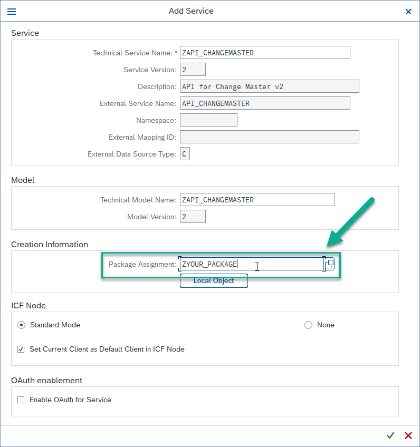Cancel using the red X icon
420x447 pixels.
[x=408, y=435]
